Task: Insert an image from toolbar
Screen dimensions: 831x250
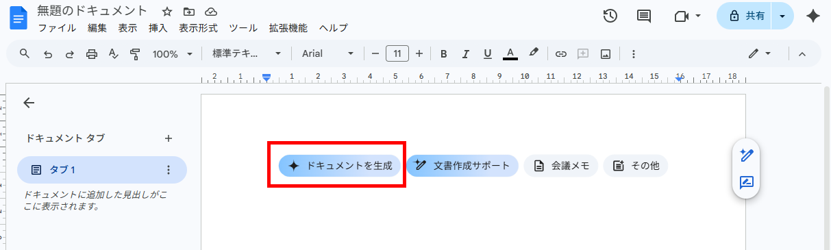Action: tap(605, 53)
